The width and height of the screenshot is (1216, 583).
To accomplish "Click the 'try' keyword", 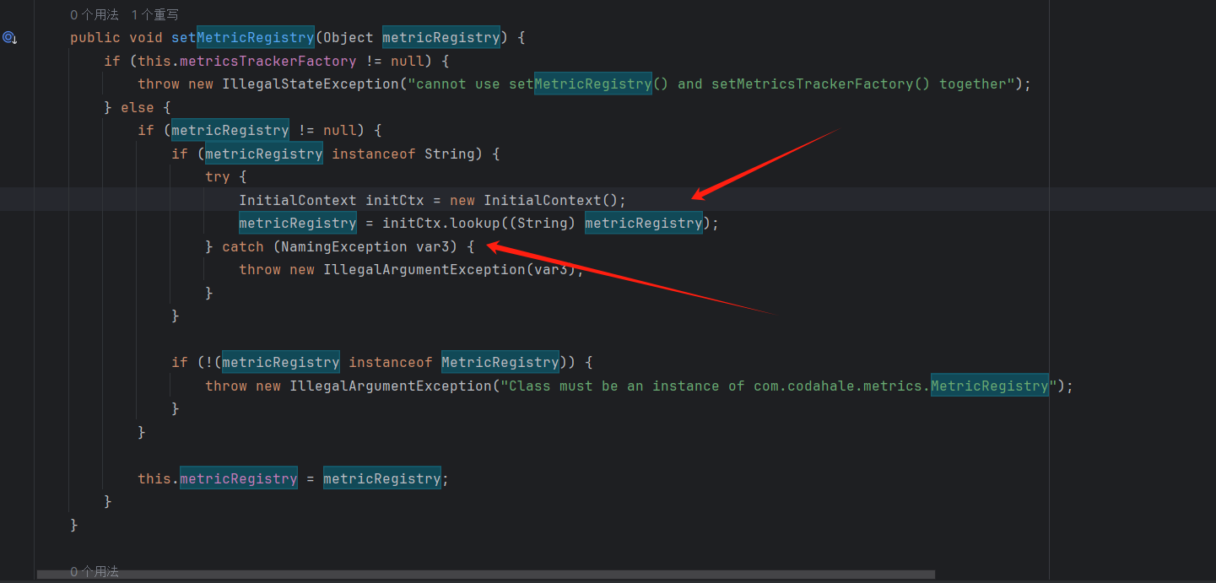I will pos(218,177).
